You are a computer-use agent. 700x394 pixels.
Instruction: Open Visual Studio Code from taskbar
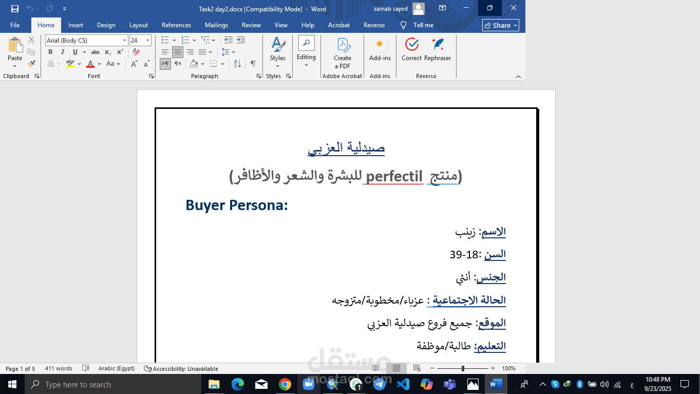(x=403, y=384)
